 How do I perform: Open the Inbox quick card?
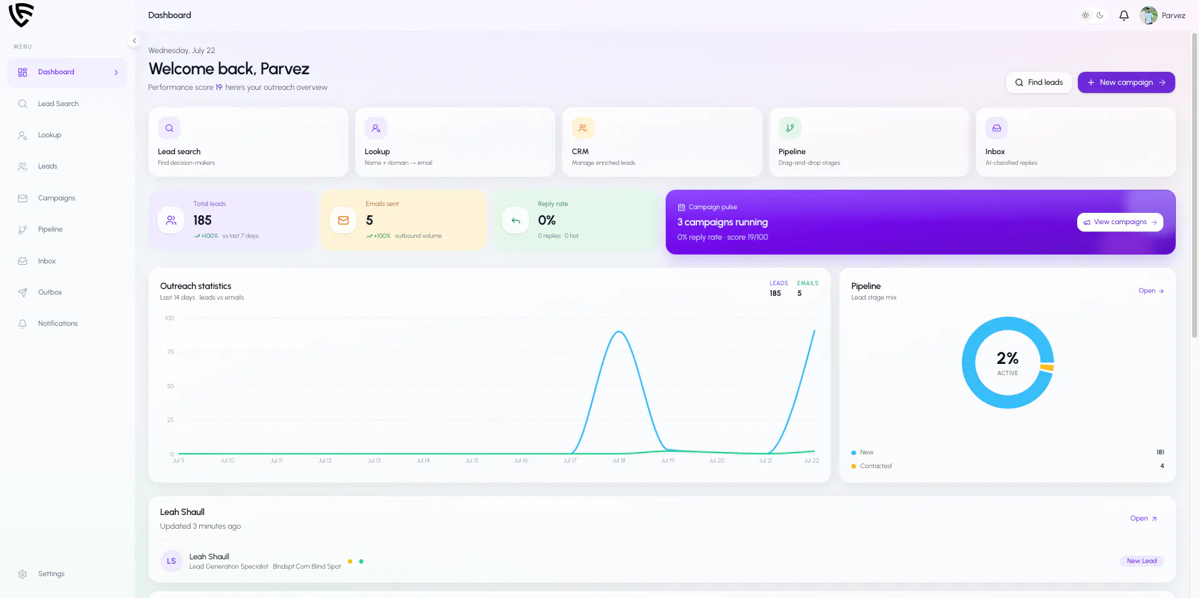(x=1075, y=142)
